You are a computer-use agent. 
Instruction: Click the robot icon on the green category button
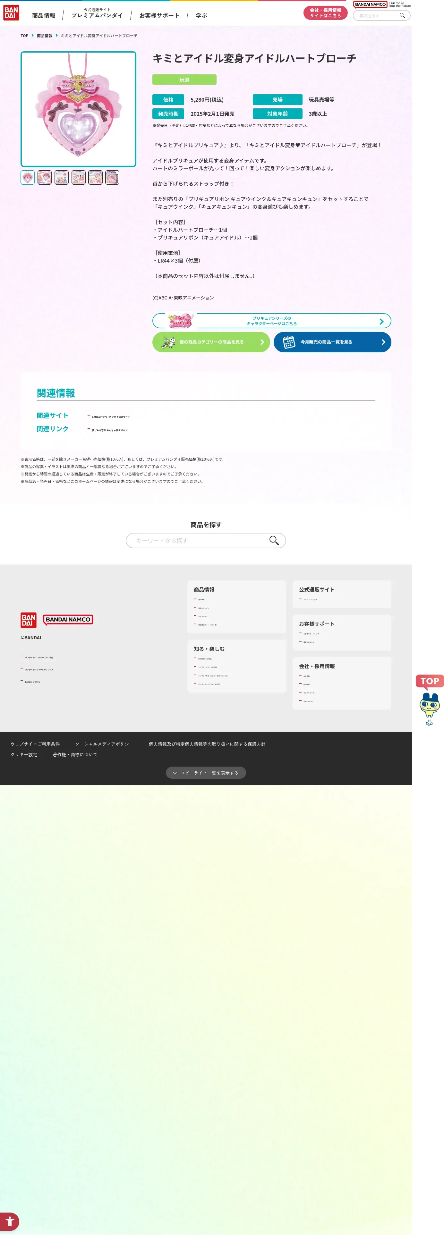pos(168,342)
